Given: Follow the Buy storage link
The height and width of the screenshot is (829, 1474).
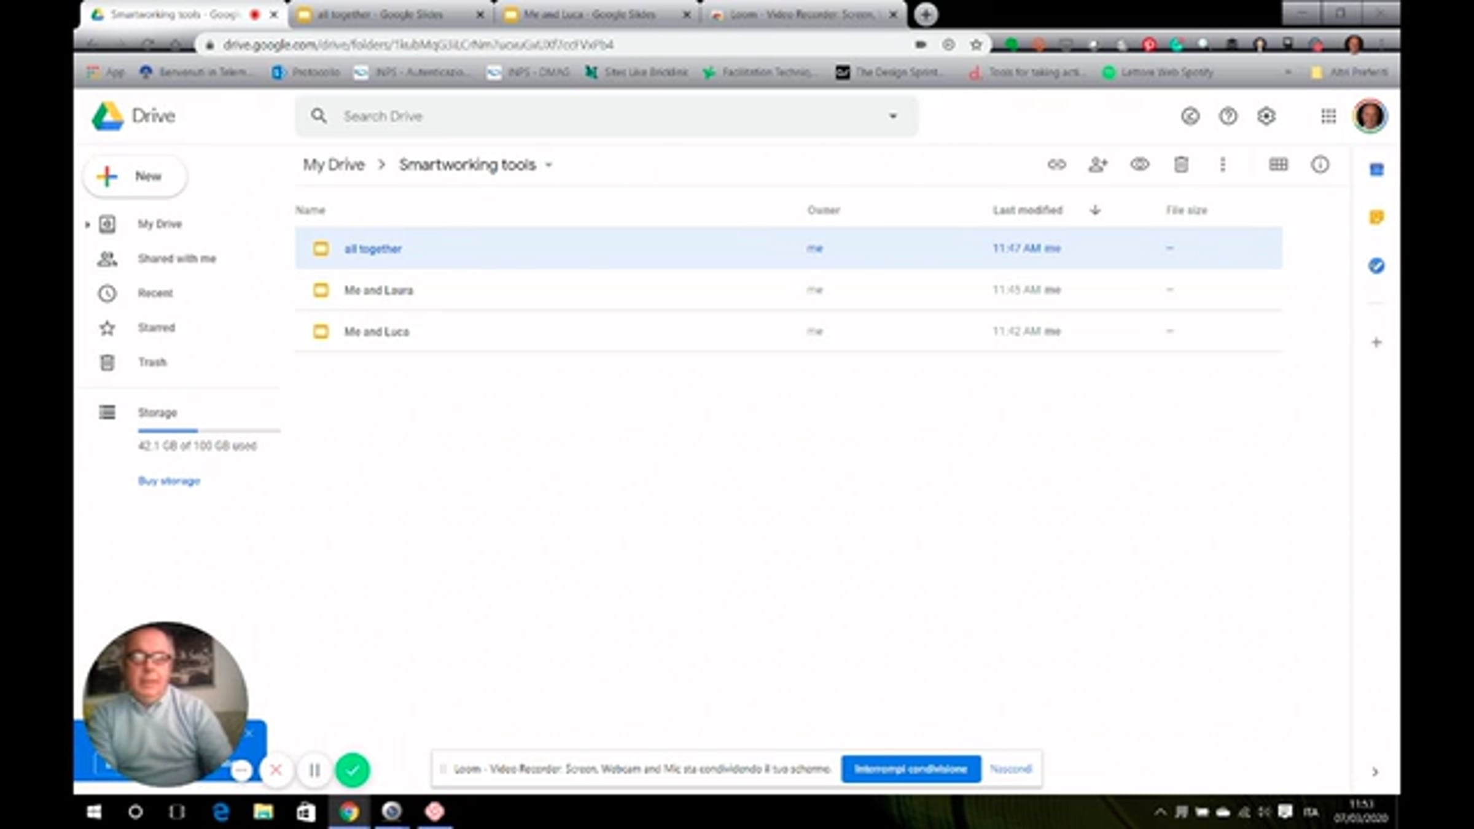Looking at the screenshot, I should tap(169, 481).
